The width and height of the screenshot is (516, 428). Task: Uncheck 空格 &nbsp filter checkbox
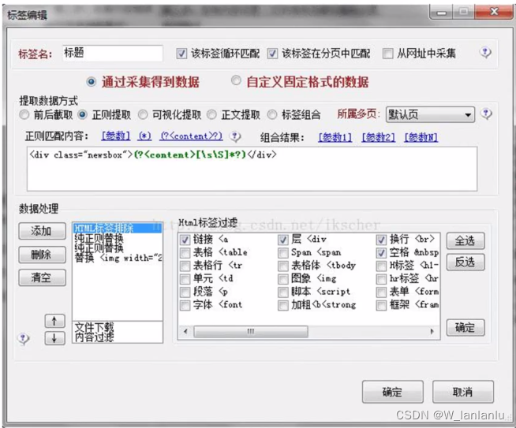[381, 253]
